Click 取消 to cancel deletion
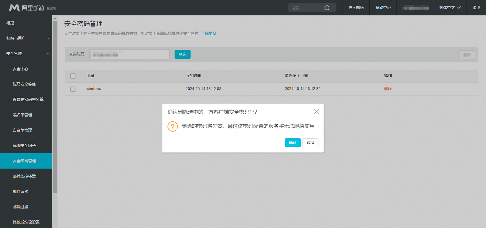486x228 pixels. click(310, 143)
